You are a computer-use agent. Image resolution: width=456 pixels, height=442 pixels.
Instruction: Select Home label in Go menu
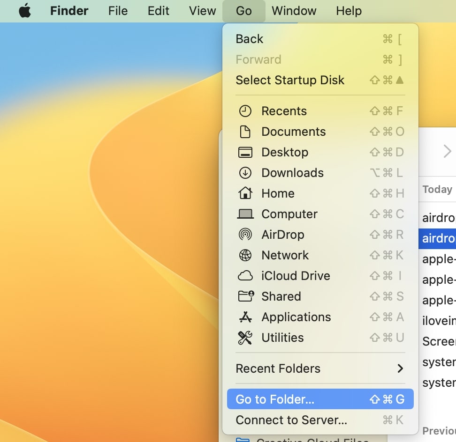point(278,193)
